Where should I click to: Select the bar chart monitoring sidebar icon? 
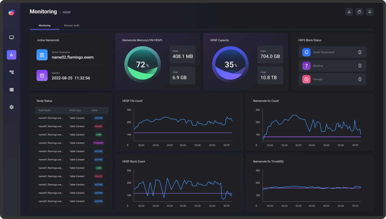pos(12,55)
